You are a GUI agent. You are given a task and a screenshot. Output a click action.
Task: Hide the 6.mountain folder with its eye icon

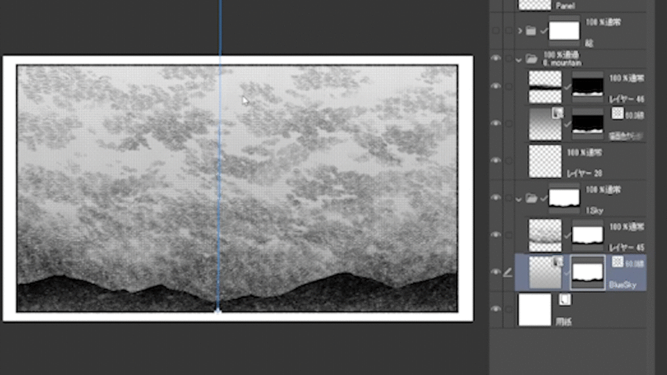(495, 58)
